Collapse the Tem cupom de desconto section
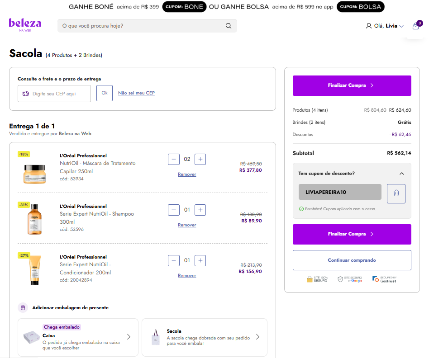This screenshot has width=429, height=358. [x=402, y=174]
